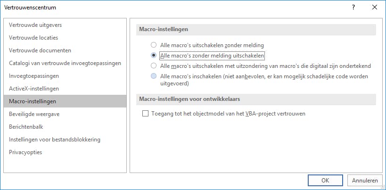Switch to Vertrouwde locaties
This screenshot has height=190, width=386.
(33, 38)
